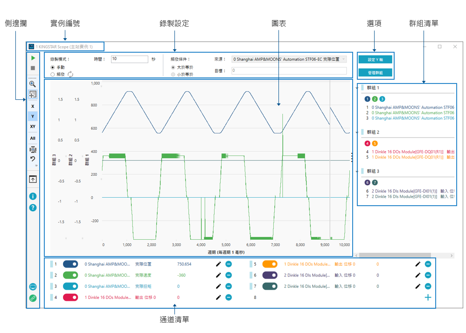Click the export chart icon in sidebar
Image resolution: width=466 pixels, height=333 pixels.
click(x=33, y=179)
